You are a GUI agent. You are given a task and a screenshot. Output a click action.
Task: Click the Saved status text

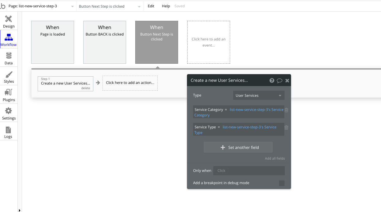pyautogui.click(x=180, y=6)
